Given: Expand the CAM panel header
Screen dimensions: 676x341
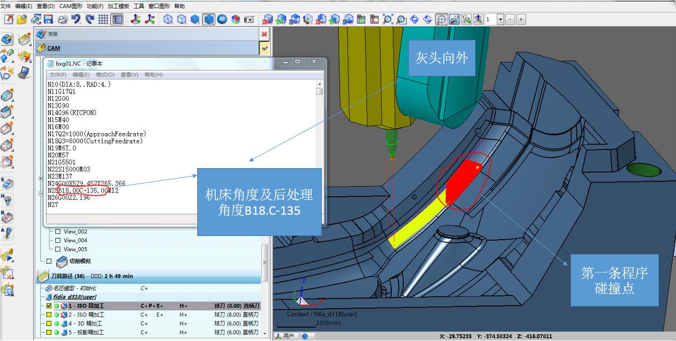Looking at the screenshot, I should (53, 48).
